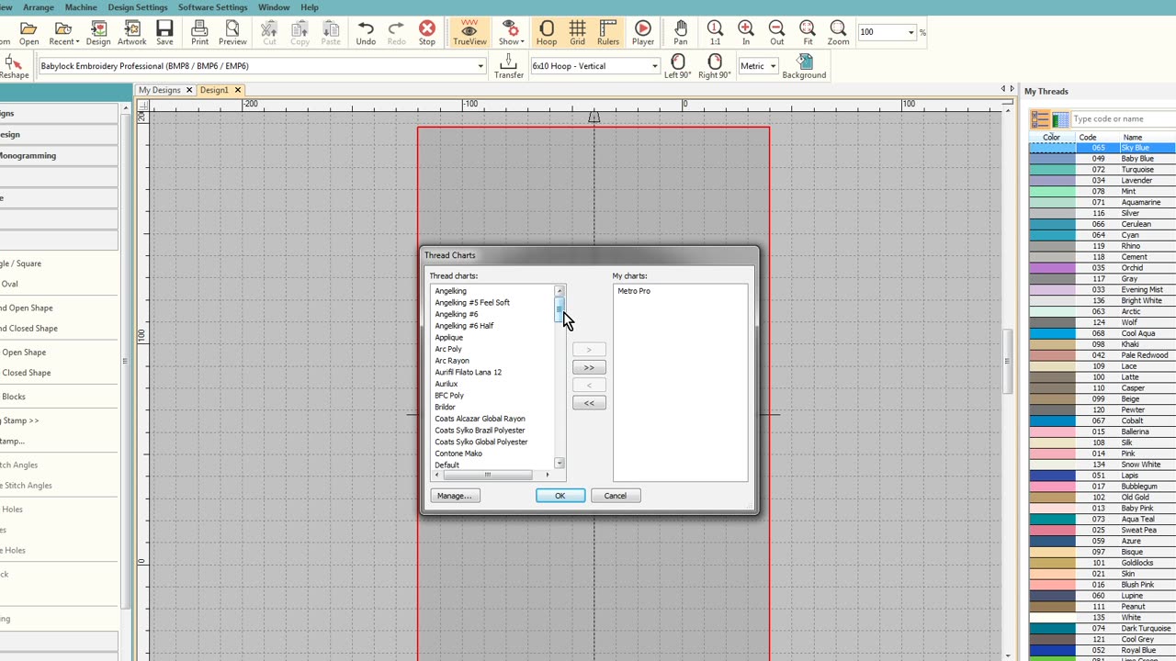Close the Design1 tab
1176x661 pixels.
[237, 90]
